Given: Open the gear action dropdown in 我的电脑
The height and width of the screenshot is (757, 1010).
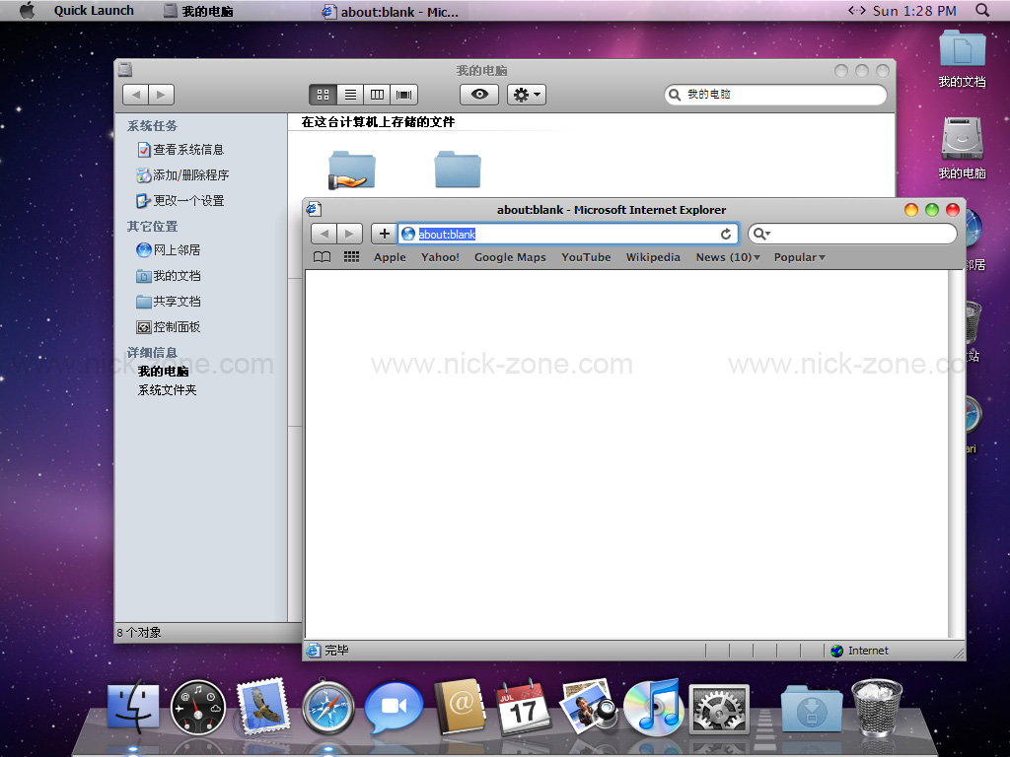Looking at the screenshot, I should click(527, 95).
